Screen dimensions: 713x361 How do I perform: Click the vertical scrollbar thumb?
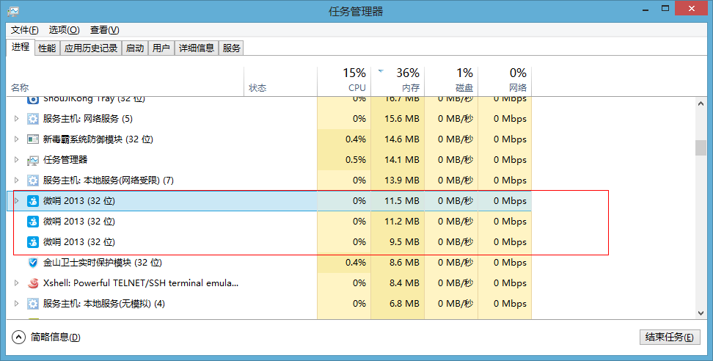(x=701, y=147)
